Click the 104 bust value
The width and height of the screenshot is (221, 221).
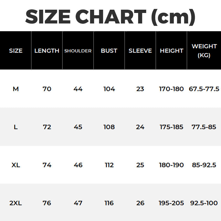(109, 89)
